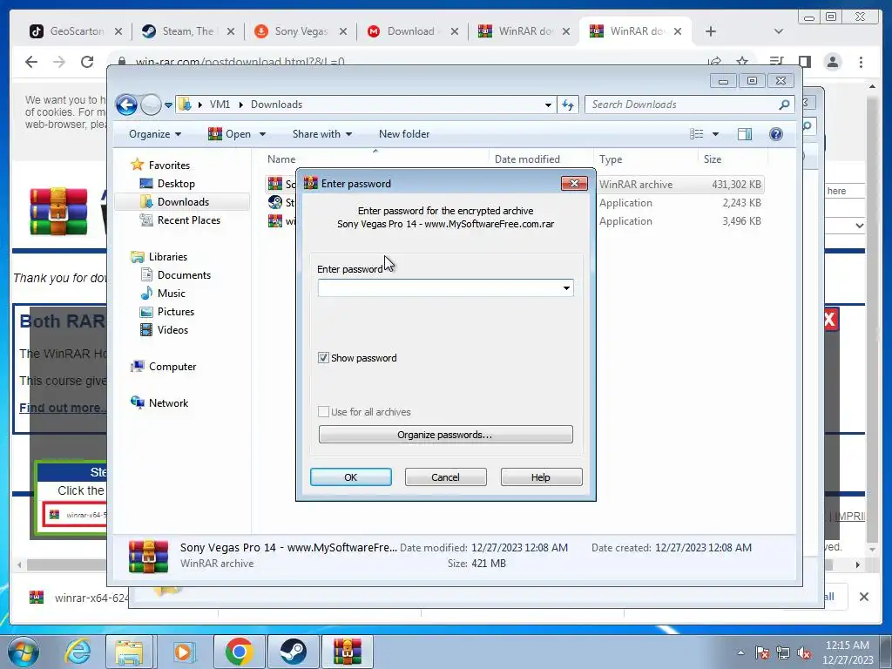Open Videos library
Viewport: 892px width, 669px height.
coord(172,330)
